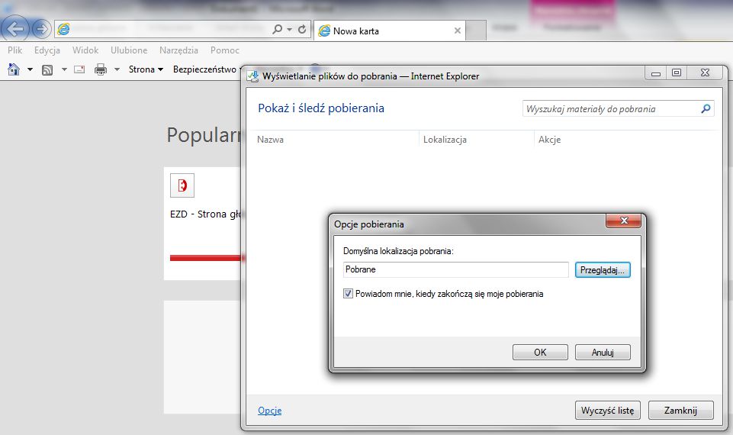Screen dimensions: 733x435
Task: Close the downloads window with X
Action: coord(705,73)
